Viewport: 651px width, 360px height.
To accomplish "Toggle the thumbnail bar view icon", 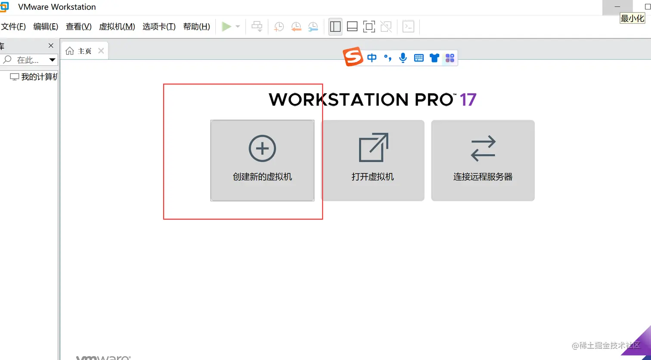I will (352, 27).
